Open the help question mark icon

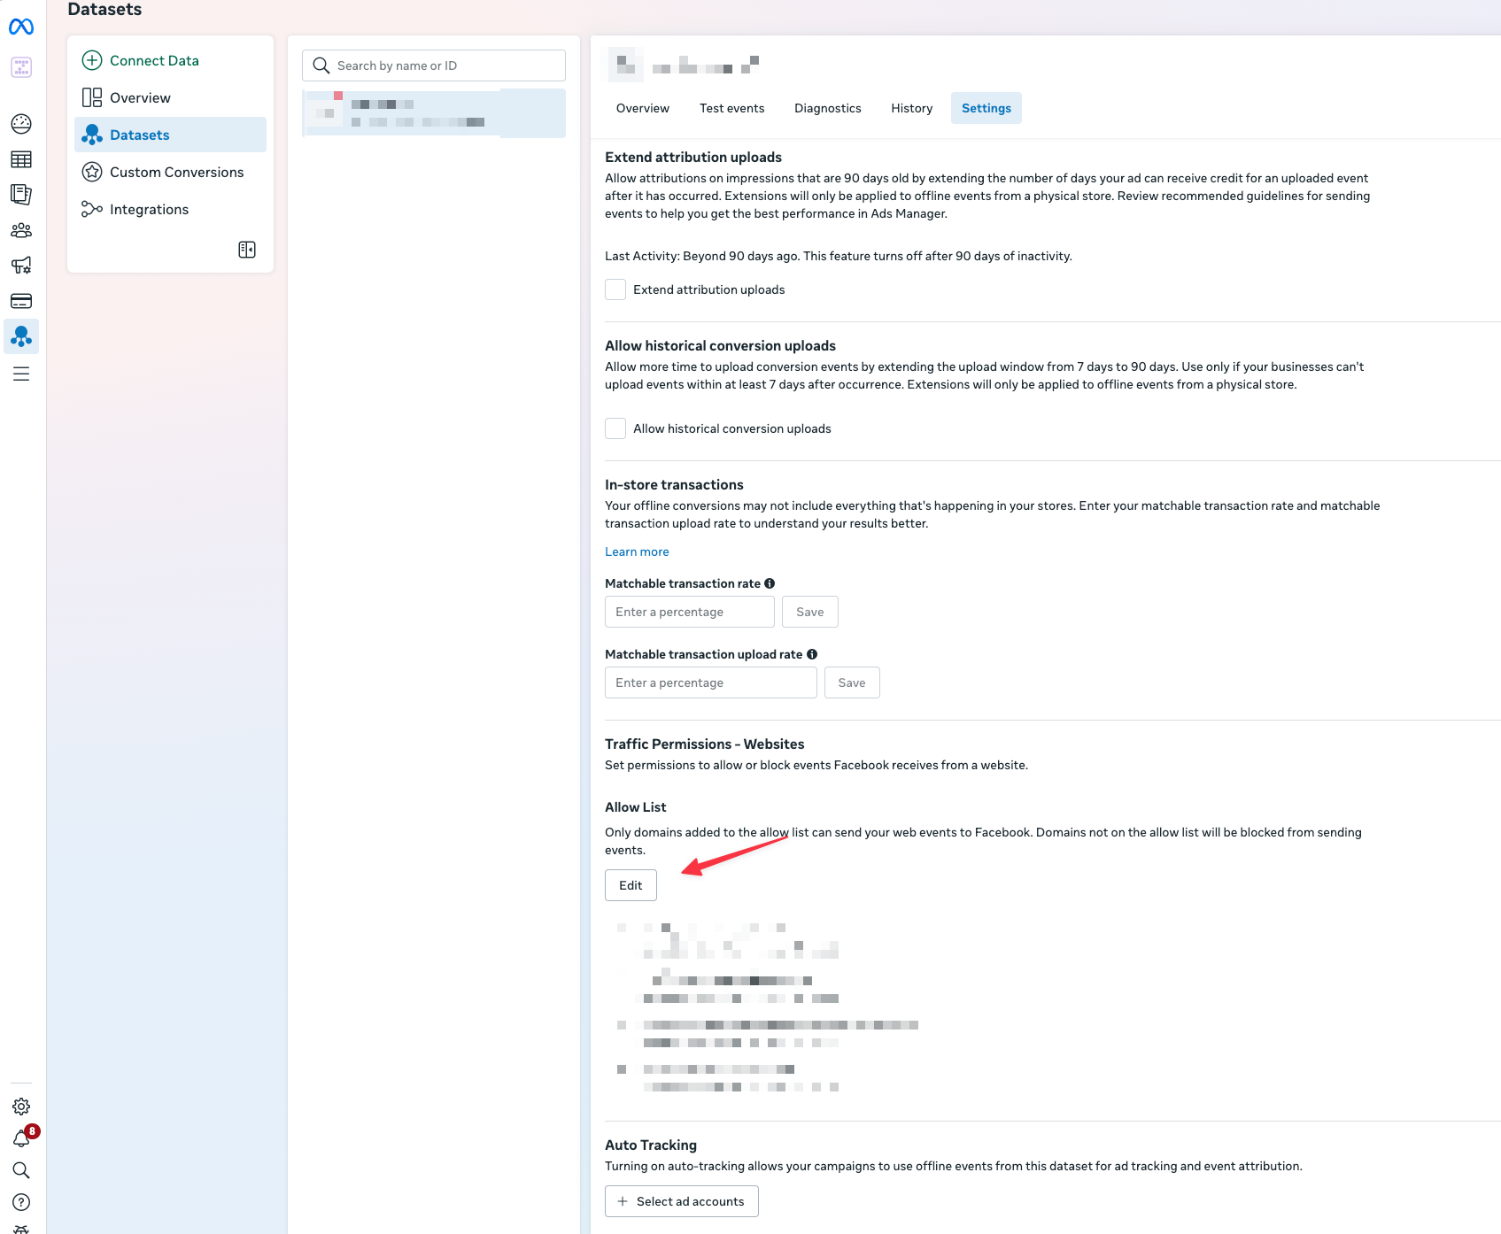point(21,1202)
